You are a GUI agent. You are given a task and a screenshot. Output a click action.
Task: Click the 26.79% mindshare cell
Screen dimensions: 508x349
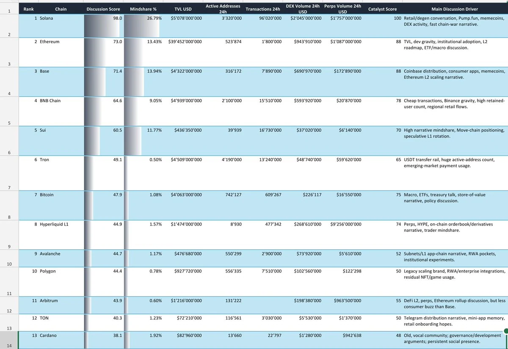144,26
